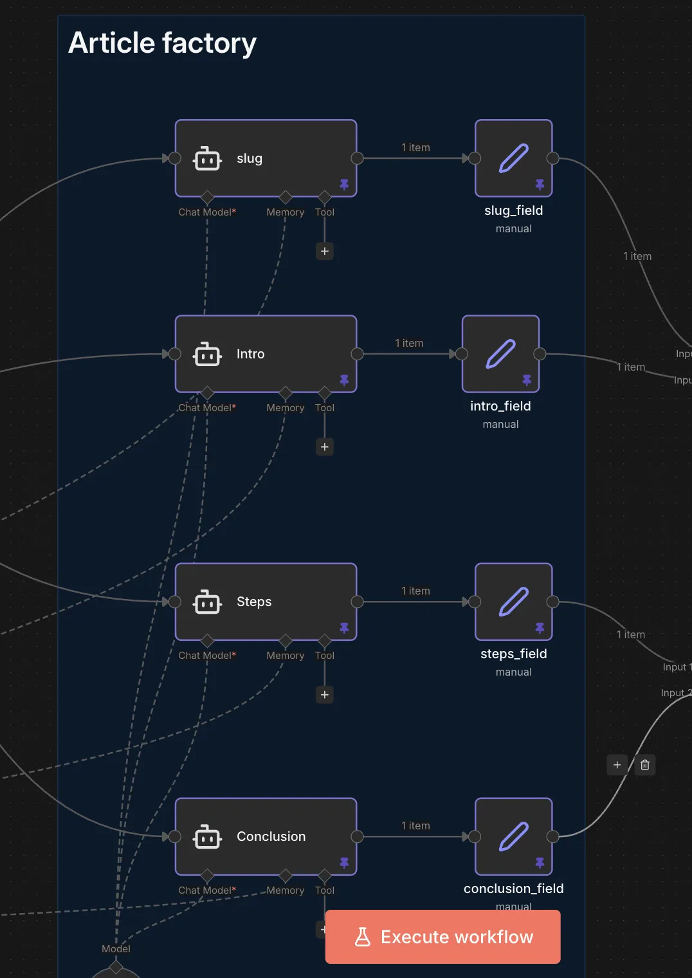Screen dimensions: 692x978
Task: Click the Chat Model connector under Steps
Action: click(207, 640)
